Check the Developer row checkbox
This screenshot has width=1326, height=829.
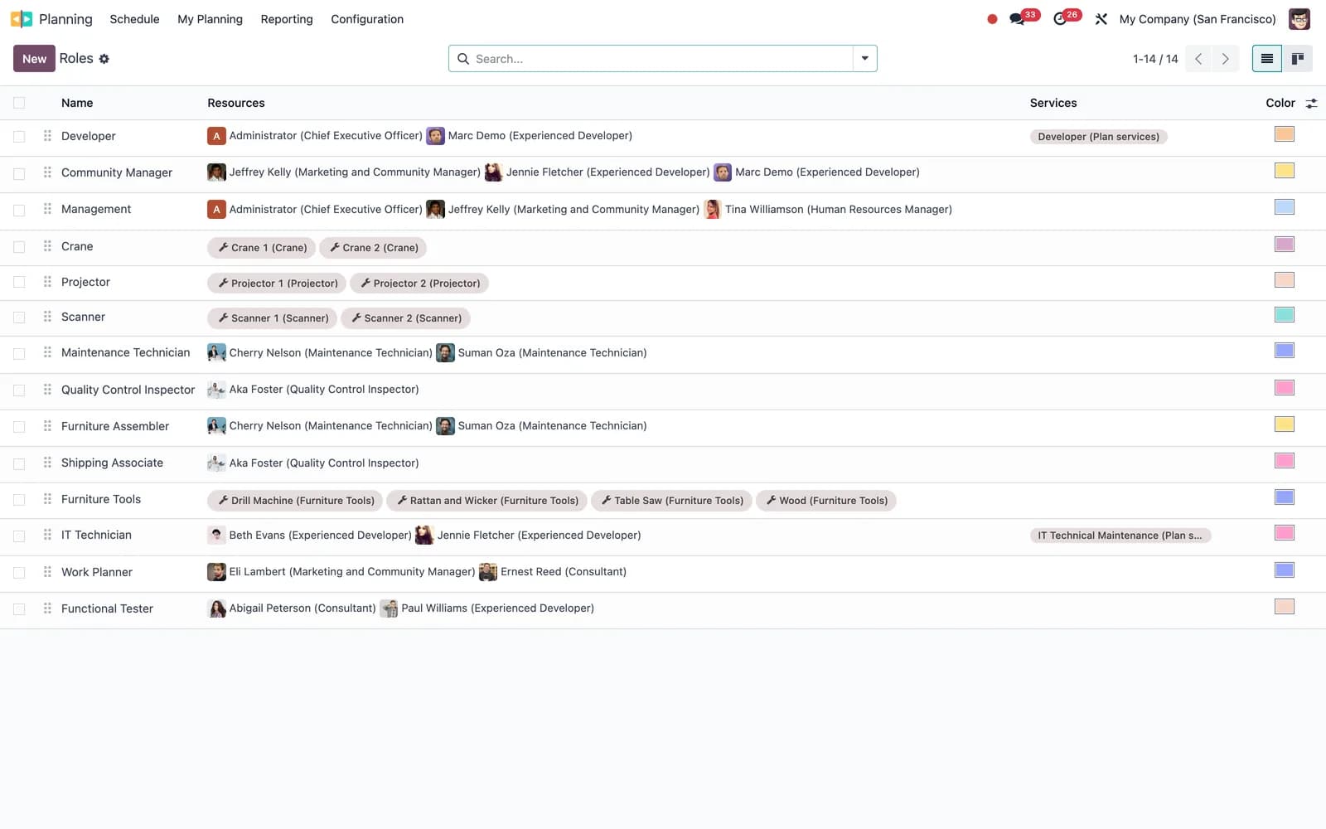click(x=19, y=137)
